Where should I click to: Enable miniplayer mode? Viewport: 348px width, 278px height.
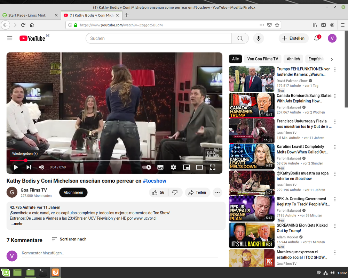point(187,167)
